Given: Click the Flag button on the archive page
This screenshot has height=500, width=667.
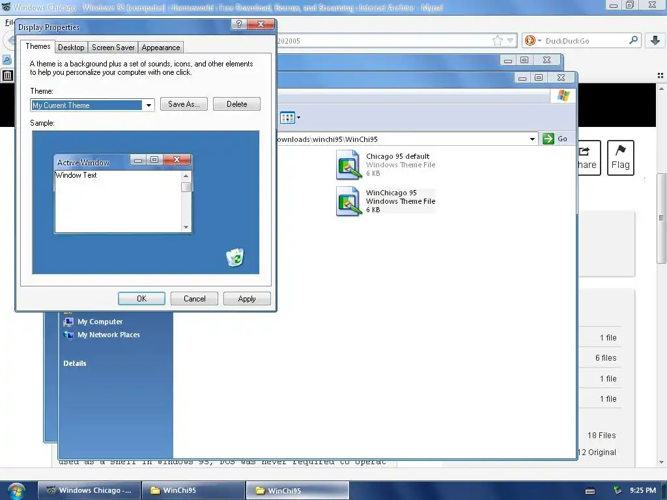Looking at the screenshot, I should tap(621, 158).
